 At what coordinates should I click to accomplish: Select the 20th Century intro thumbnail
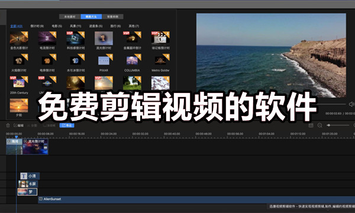(19, 83)
